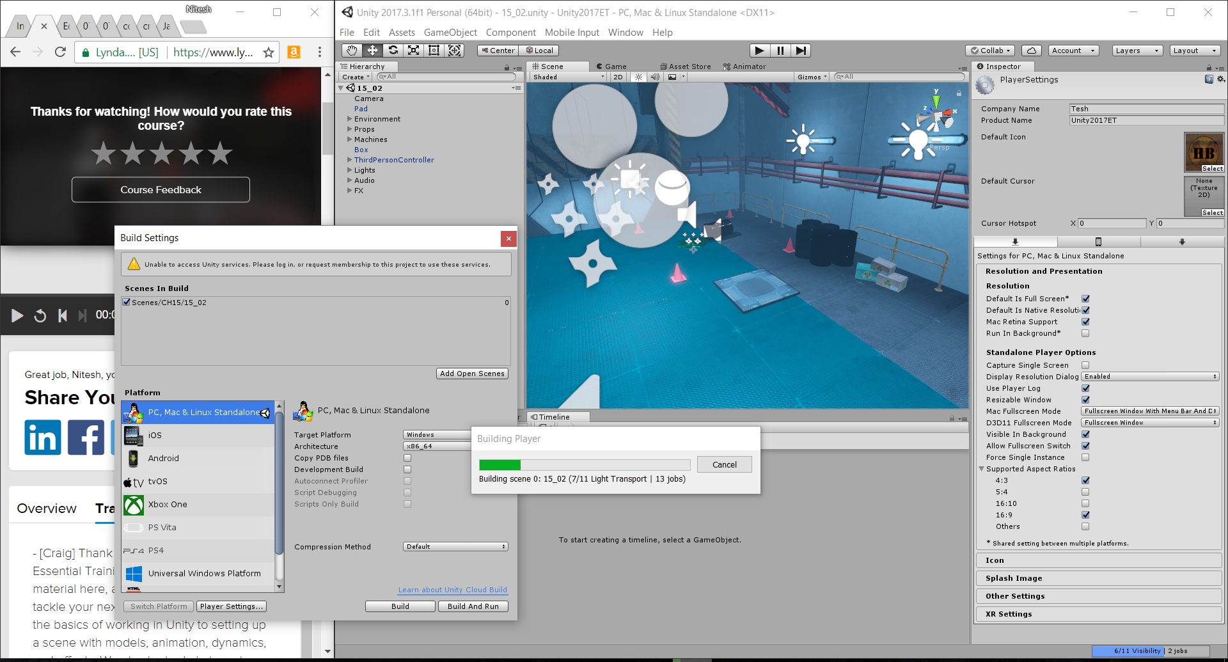Open Compression Method dropdown
This screenshot has height=662, width=1228.
[455, 547]
